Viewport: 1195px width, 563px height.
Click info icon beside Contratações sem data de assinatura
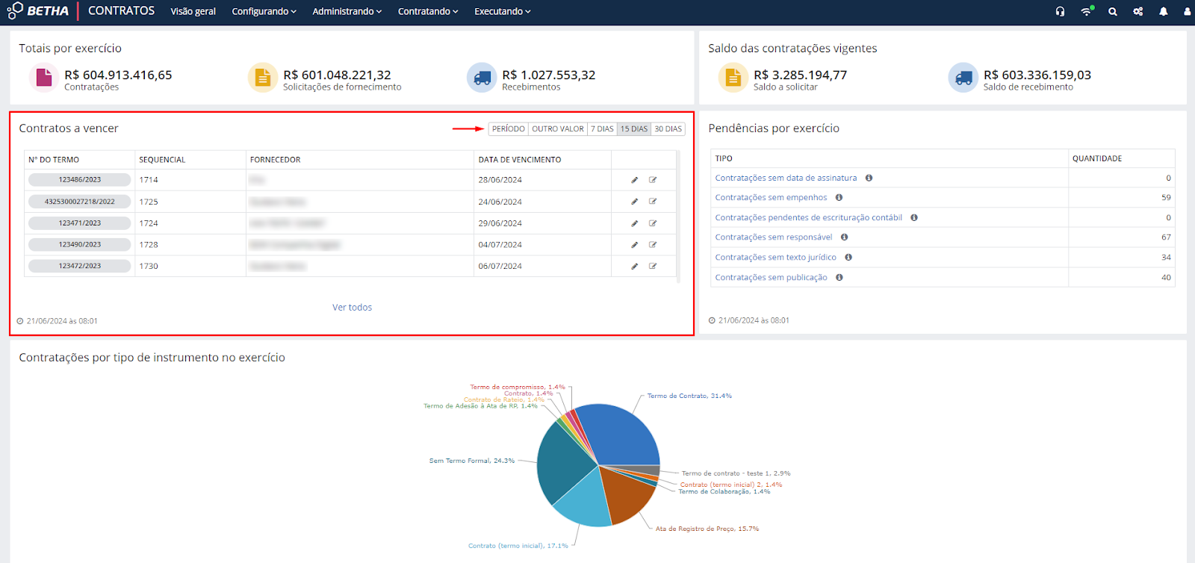869,178
